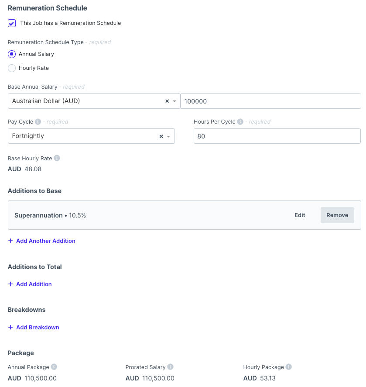The height and width of the screenshot is (387, 366).
Task: Click Annual Package info icon
Action: [54, 367]
